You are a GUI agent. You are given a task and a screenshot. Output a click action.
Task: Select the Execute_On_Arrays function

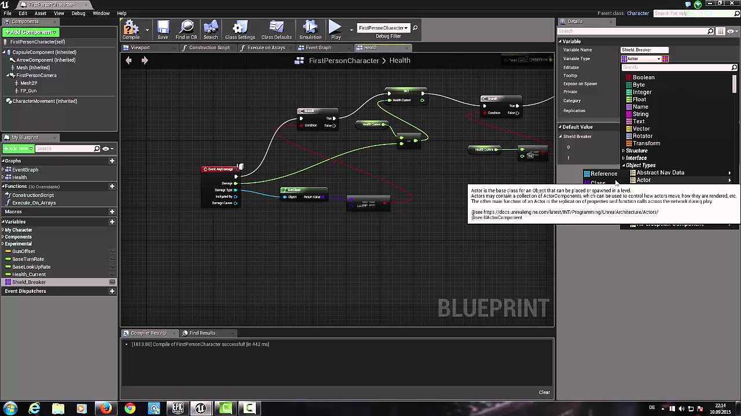[34, 203]
